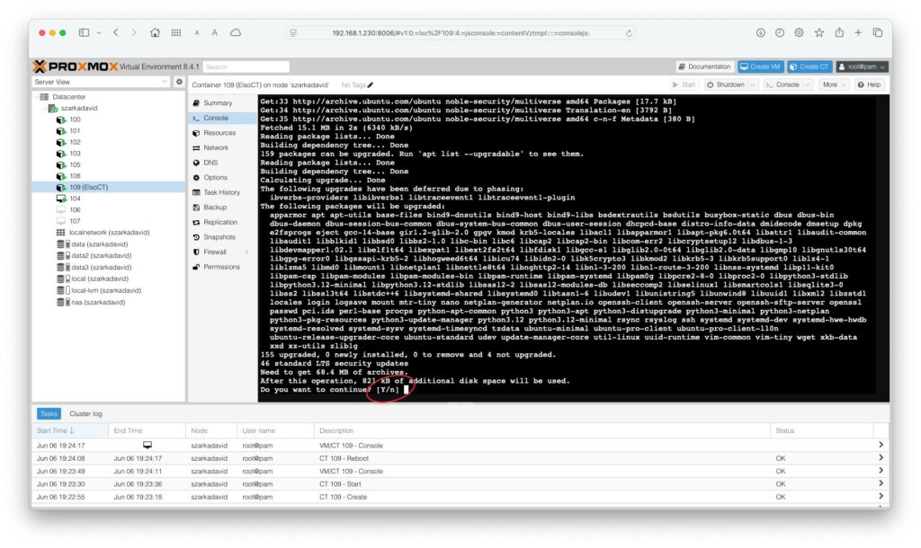Click the Create VM button
The height and width of the screenshot is (548, 921).
pos(760,66)
